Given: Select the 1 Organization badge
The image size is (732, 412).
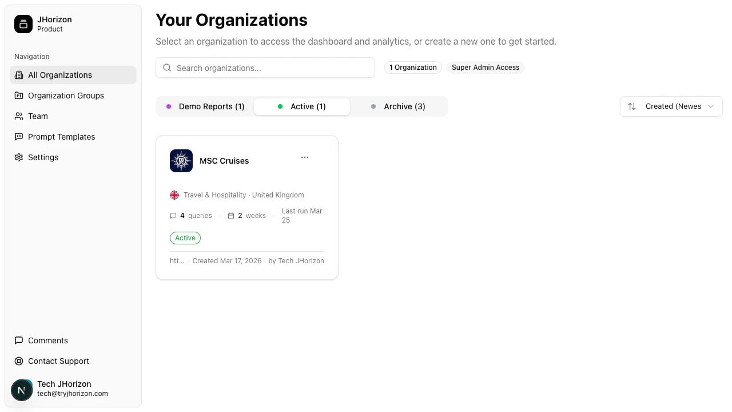Looking at the screenshot, I should [413, 68].
